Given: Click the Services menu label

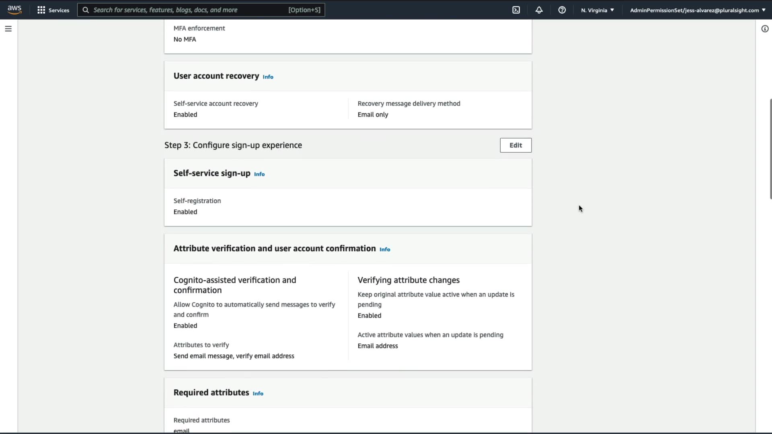Looking at the screenshot, I should [x=59, y=10].
